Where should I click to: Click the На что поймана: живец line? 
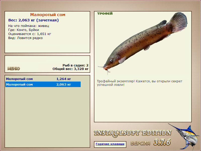point(29,26)
